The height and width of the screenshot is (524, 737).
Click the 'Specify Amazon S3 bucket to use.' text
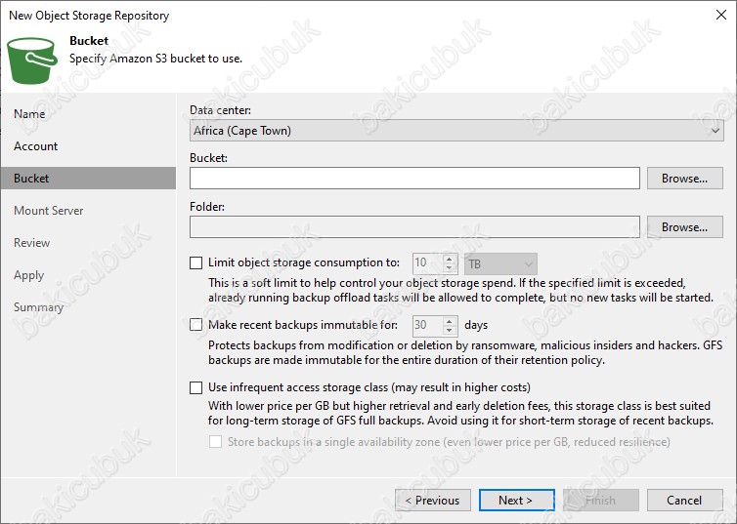pyautogui.click(x=156, y=59)
